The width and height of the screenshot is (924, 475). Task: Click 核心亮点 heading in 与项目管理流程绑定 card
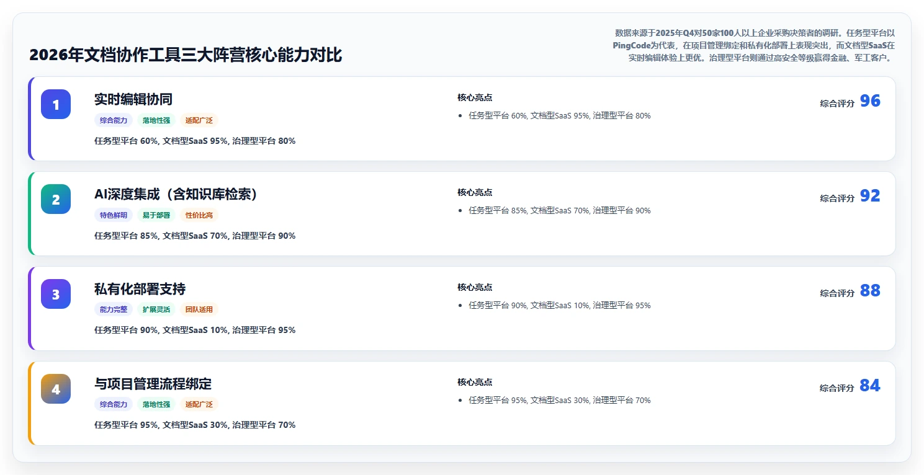tap(475, 382)
